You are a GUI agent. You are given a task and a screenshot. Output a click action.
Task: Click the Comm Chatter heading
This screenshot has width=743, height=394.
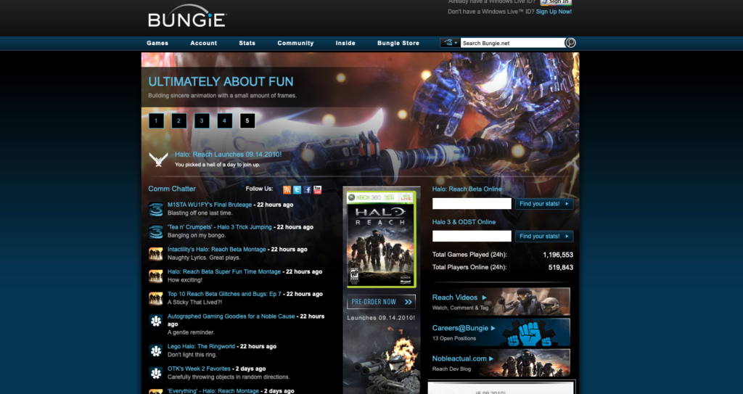pos(172,189)
